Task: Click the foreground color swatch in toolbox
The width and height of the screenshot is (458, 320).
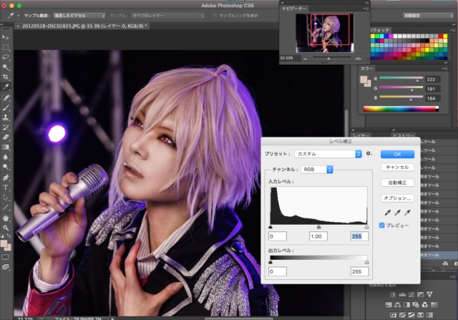Action: pos(4,243)
